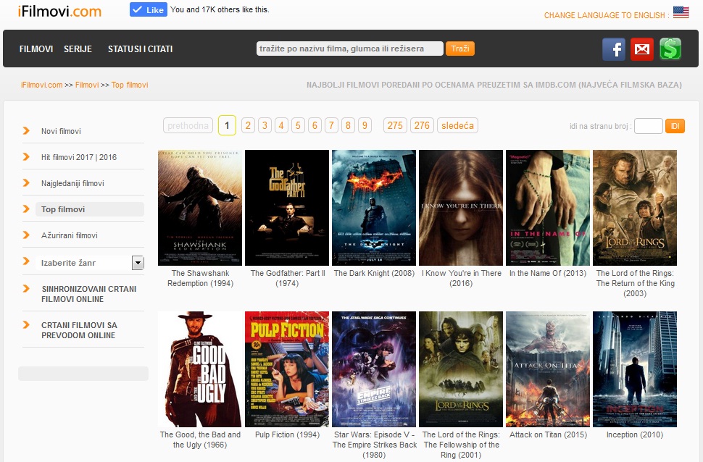Click the movie search input field
The image size is (703, 462).
pos(350,49)
